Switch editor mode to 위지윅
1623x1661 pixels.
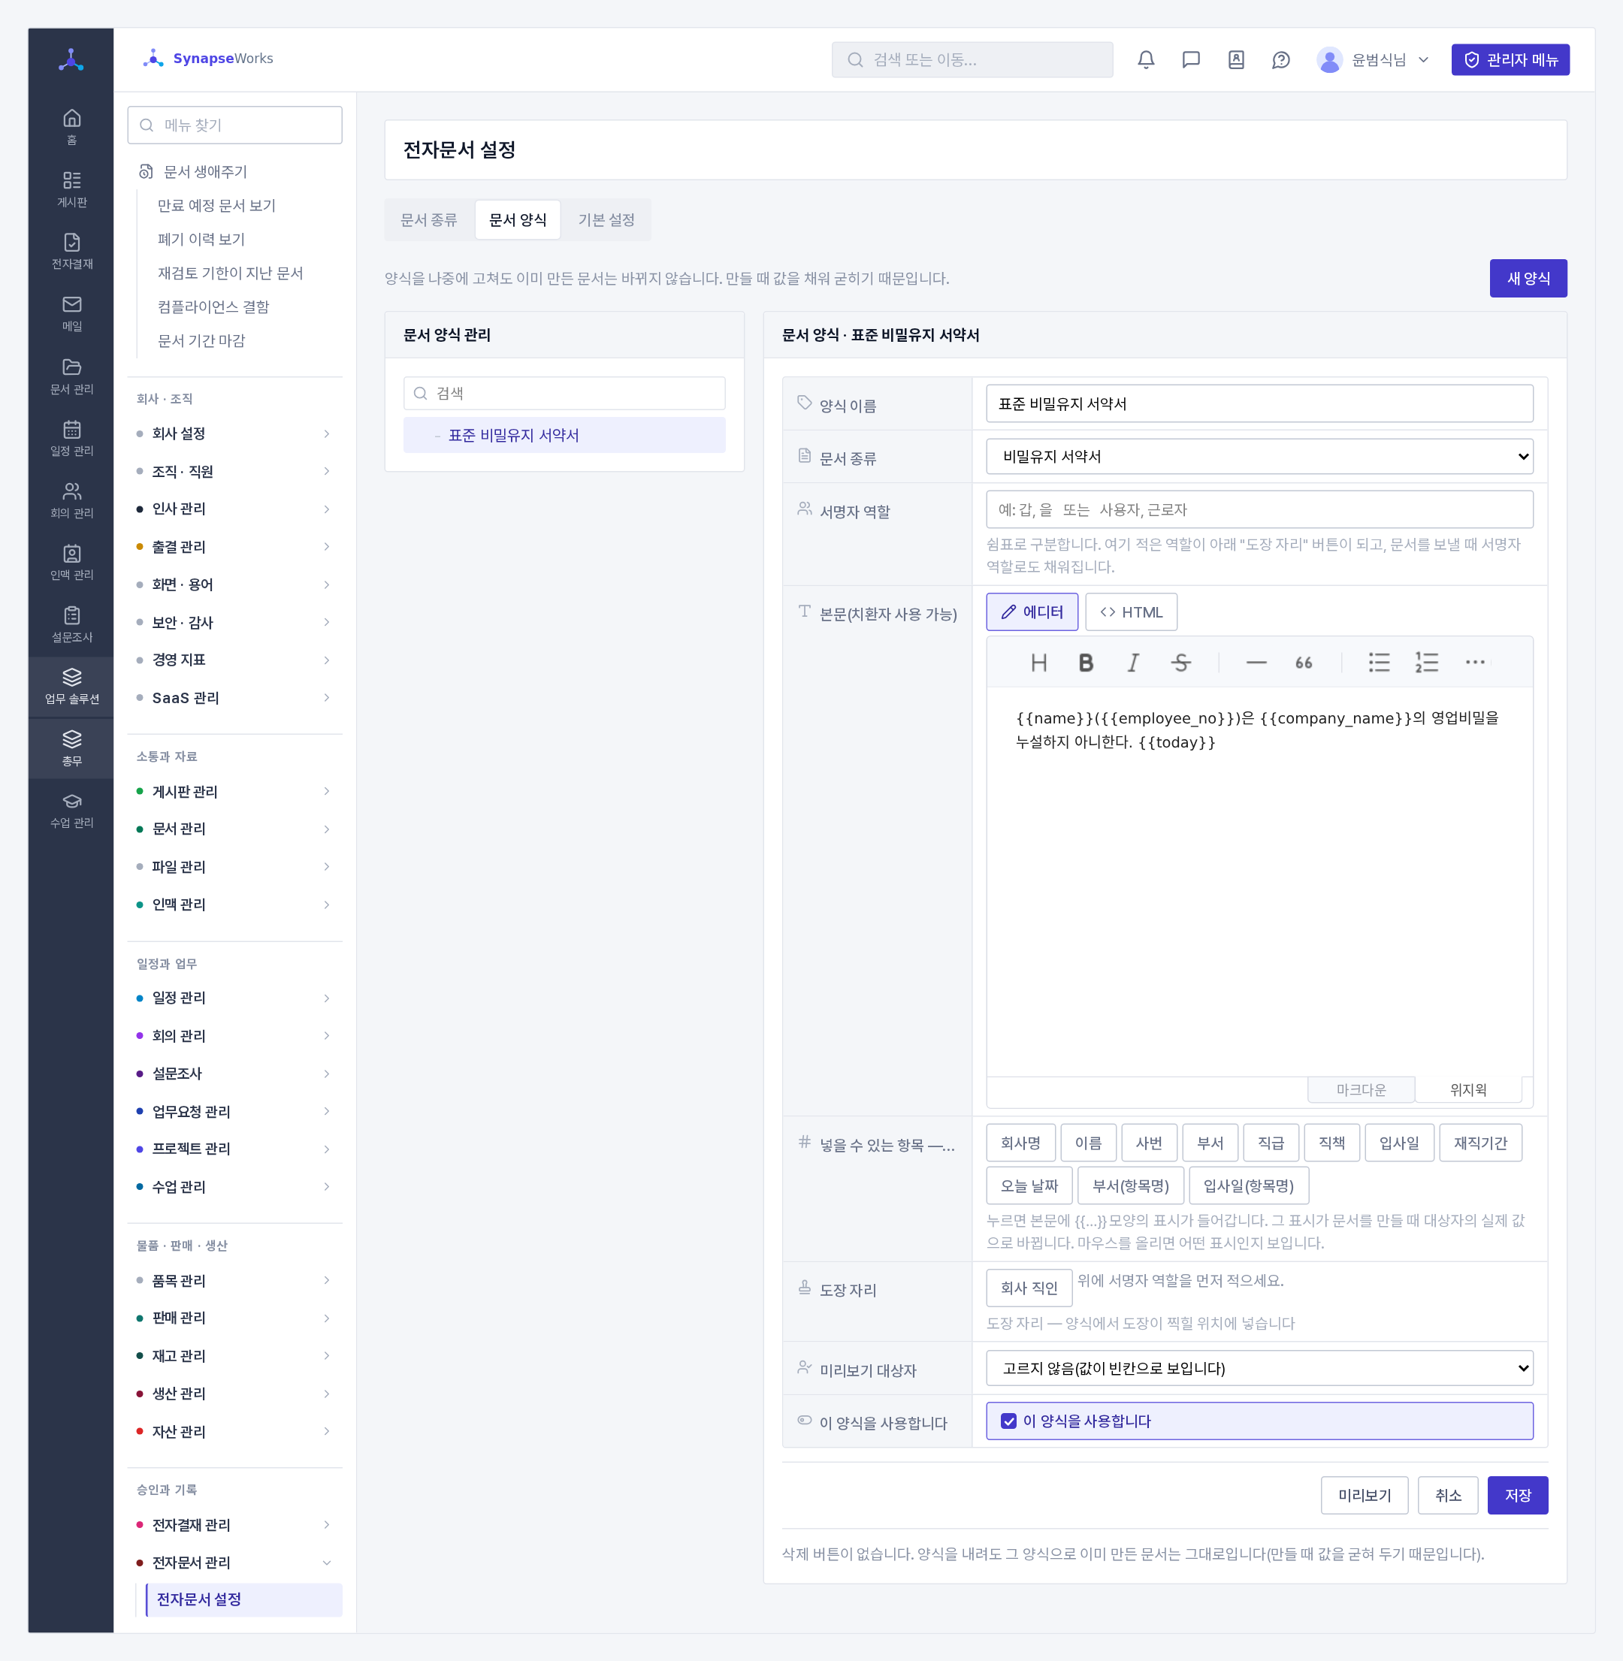click(x=1468, y=1090)
